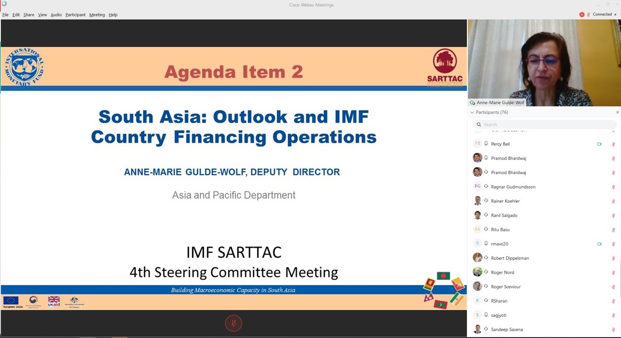Viewport: 621px width, 338px height.
Task: Click the headset icon beside Robert Dippelsman
Action: coord(486,258)
